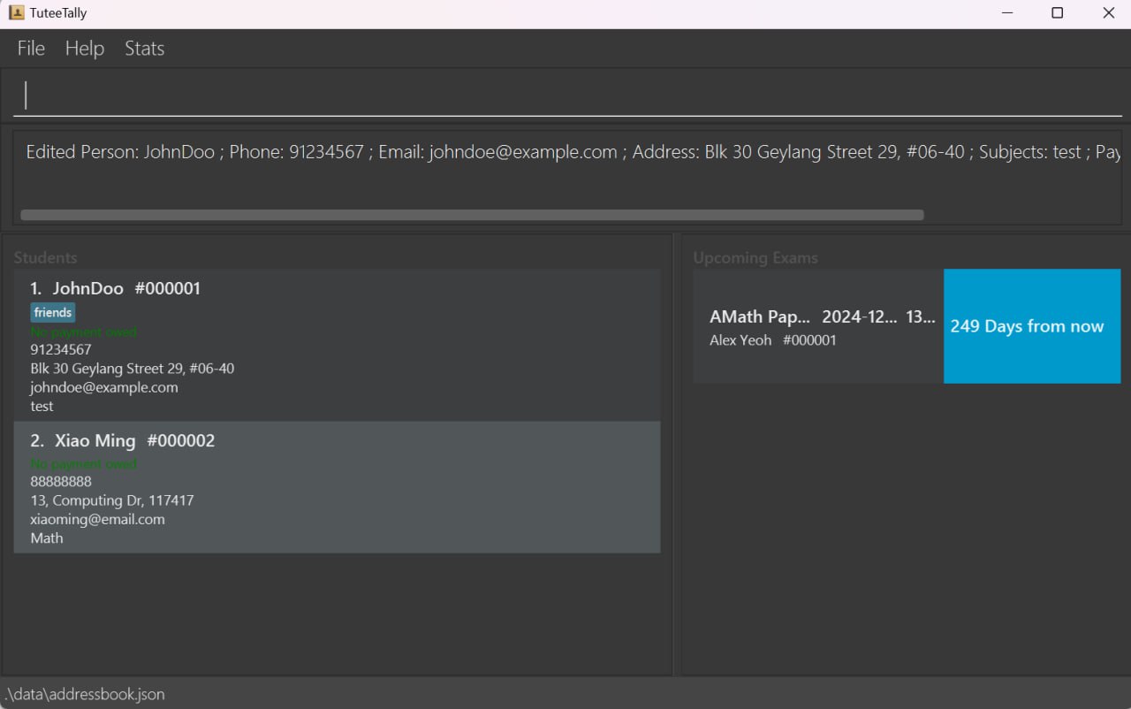This screenshot has width=1131, height=709.
Task: Maximize the TuteeTally window
Action: (x=1057, y=13)
